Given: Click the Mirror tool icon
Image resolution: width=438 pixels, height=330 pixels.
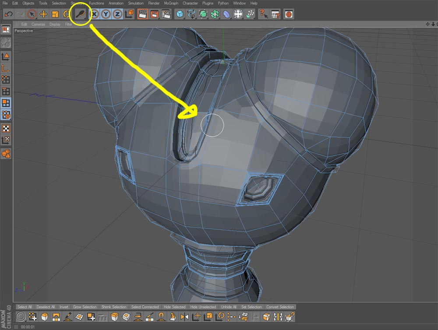Looking at the screenshot, I should [x=185, y=316].
